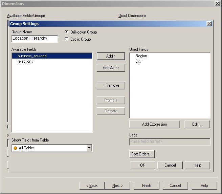222x194 pixels.
Task: Click the Add Expression button
Action: click(154, 124)
